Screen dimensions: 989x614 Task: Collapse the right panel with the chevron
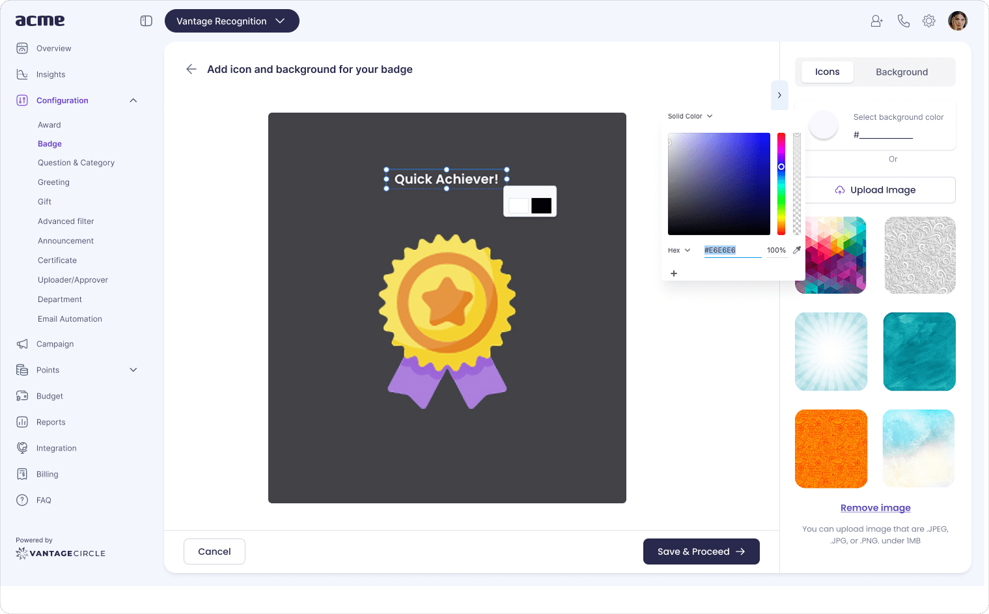pos(779,95)
